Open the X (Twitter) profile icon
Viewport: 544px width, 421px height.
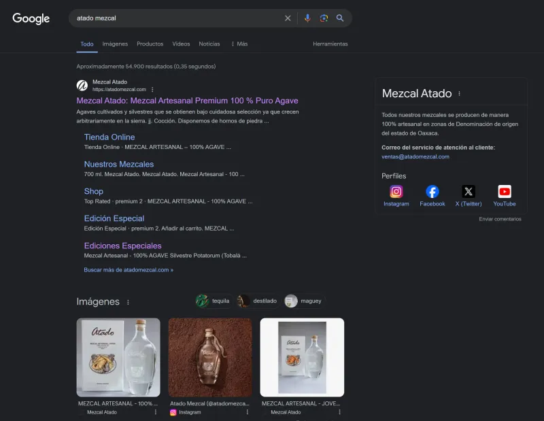(469, 192)
